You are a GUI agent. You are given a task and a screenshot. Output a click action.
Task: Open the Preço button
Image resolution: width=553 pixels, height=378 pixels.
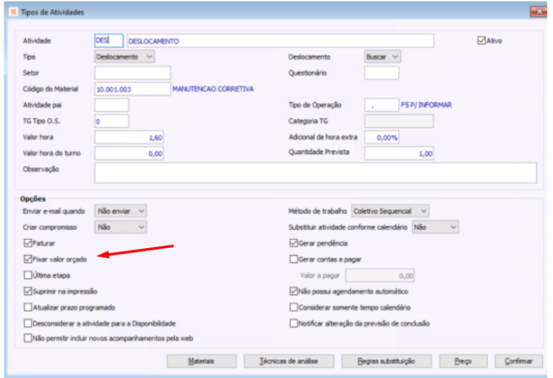point(463,361)
